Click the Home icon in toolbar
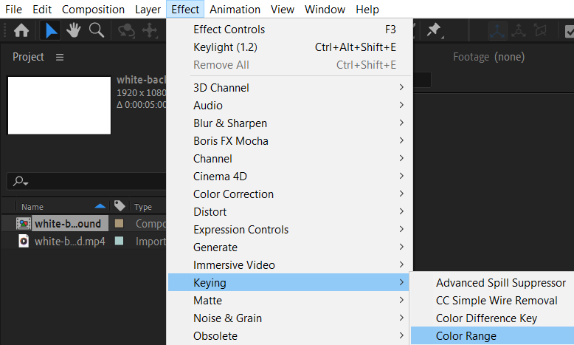This screenshot has height=345, width=574. pos(21,30)
